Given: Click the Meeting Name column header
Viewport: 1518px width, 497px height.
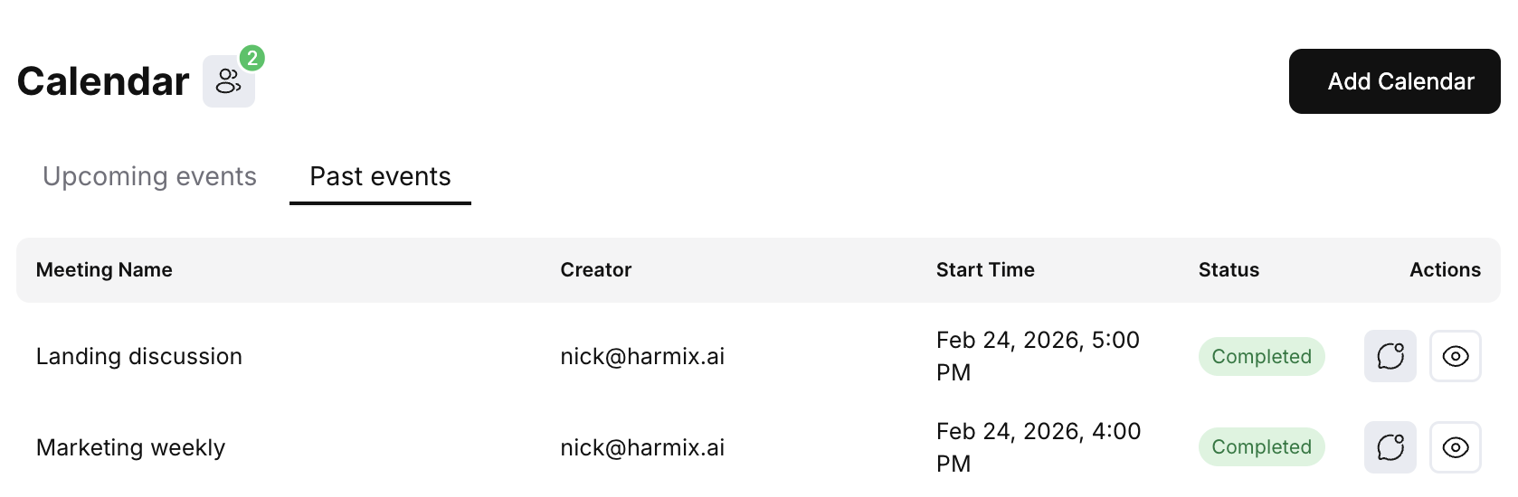Looking at the screenshot, I should [x=104, y=270].
